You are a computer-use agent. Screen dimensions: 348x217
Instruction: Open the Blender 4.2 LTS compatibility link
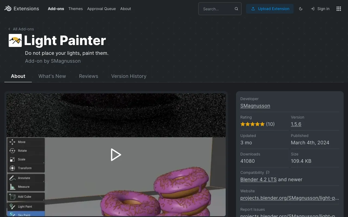click(258, 179)
